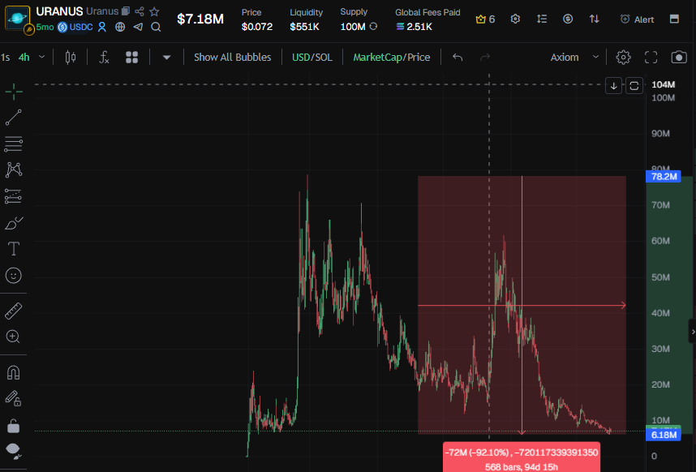Open the Telegram paper plane link
This screenshot has width=696, height=472.
click(138, 27)
